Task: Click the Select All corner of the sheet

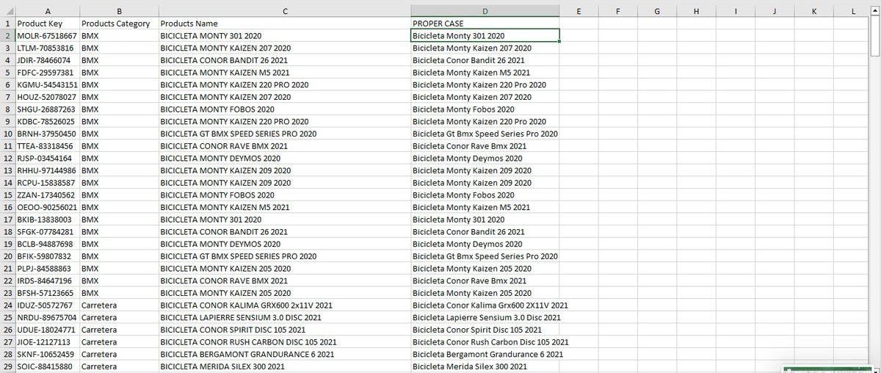Action: [x=7, y=11]
